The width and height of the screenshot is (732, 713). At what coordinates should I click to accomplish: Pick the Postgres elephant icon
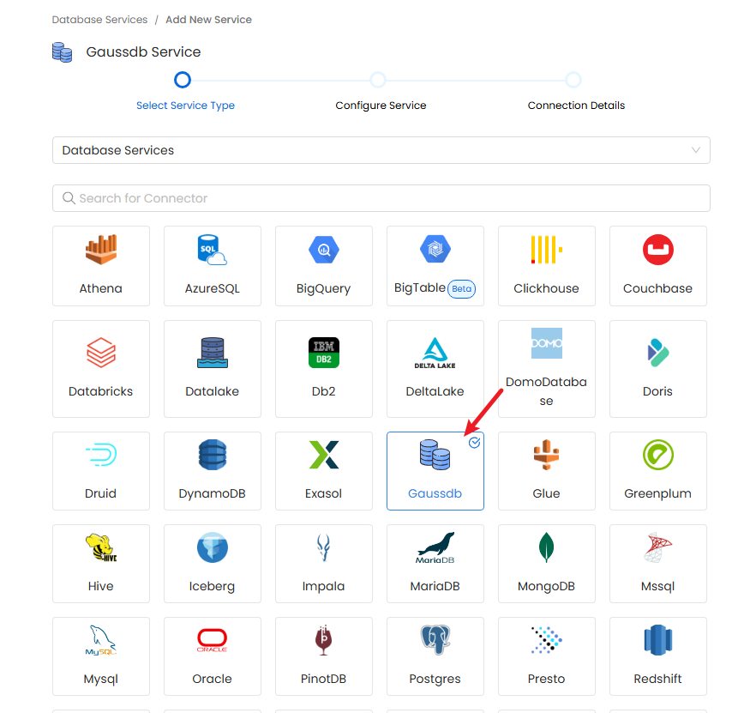(x=435, y=640)
